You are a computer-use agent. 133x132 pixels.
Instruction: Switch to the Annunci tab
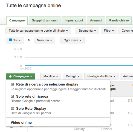96,20
